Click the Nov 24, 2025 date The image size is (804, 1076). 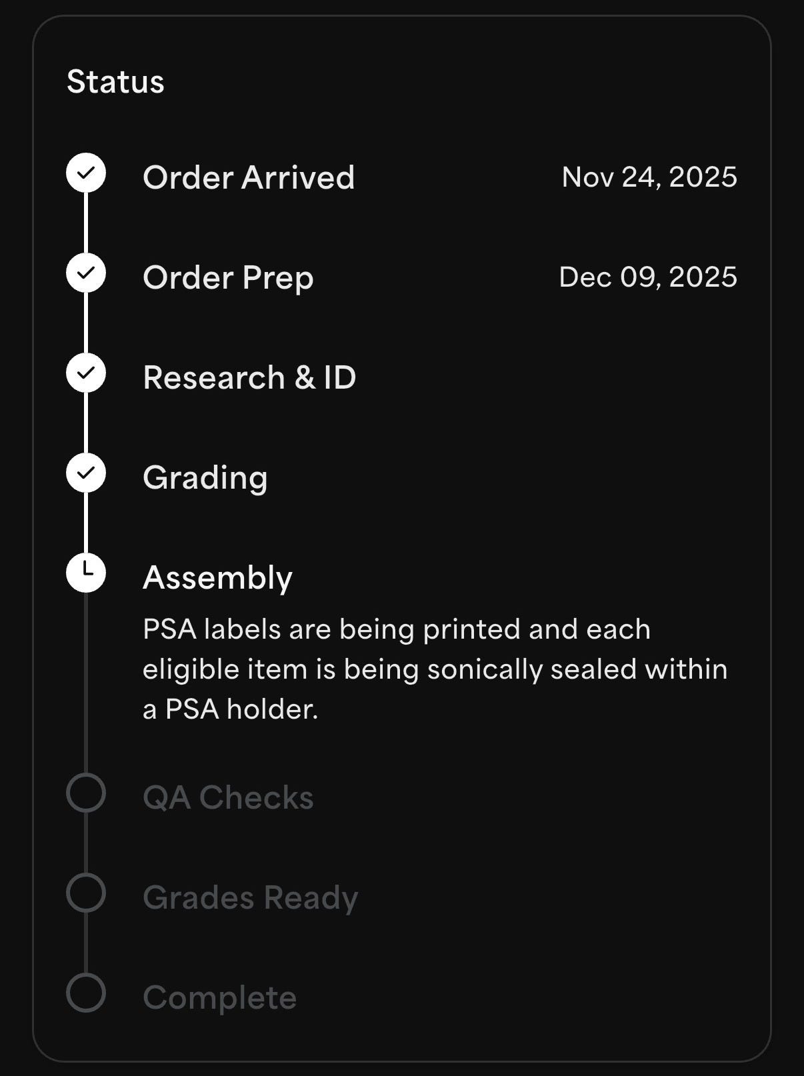(x=649, y=177)
